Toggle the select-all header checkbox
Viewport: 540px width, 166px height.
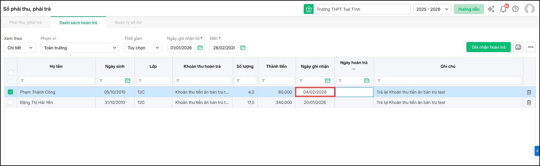(x=11, y=73)
